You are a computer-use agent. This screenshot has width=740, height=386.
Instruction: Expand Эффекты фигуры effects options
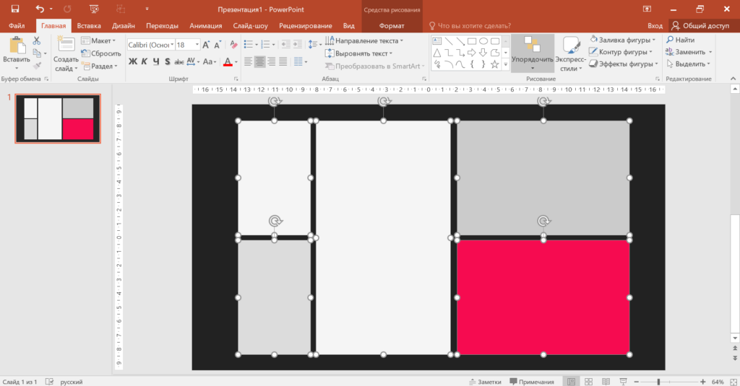[x=624, y=63]
